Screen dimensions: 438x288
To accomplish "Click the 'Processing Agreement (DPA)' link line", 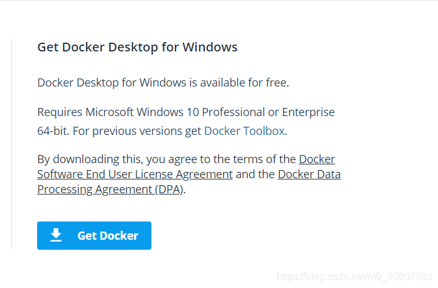I will click(x=111, y=189).
